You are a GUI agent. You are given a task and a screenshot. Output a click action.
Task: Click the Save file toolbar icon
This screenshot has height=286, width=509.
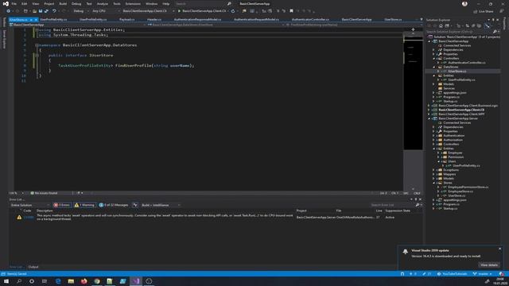point(41,11)
